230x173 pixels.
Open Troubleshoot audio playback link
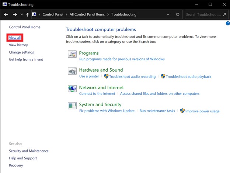tap(189, 76)
